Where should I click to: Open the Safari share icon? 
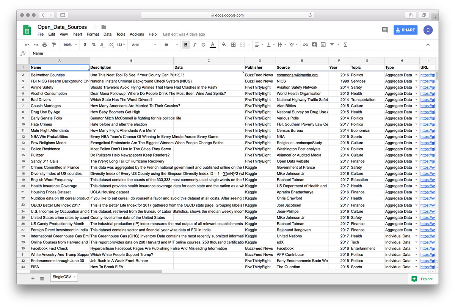pos(411,15)
